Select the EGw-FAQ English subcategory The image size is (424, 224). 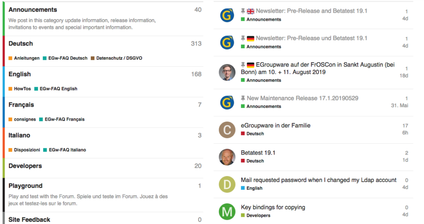58,89
